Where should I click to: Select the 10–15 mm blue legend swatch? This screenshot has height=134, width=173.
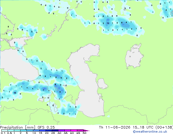click(x=36, y=130)
